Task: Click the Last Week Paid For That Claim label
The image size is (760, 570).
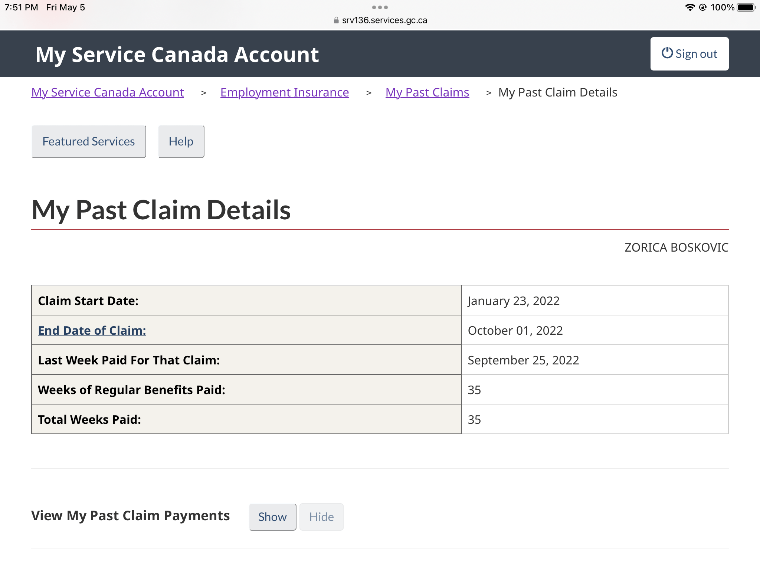Action: pyautogui.click(x=129, y=360)
